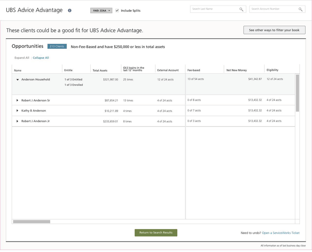Click the info icon beside UBS Advice Advantage
This screenshot has height=252, width=312.
69,10
